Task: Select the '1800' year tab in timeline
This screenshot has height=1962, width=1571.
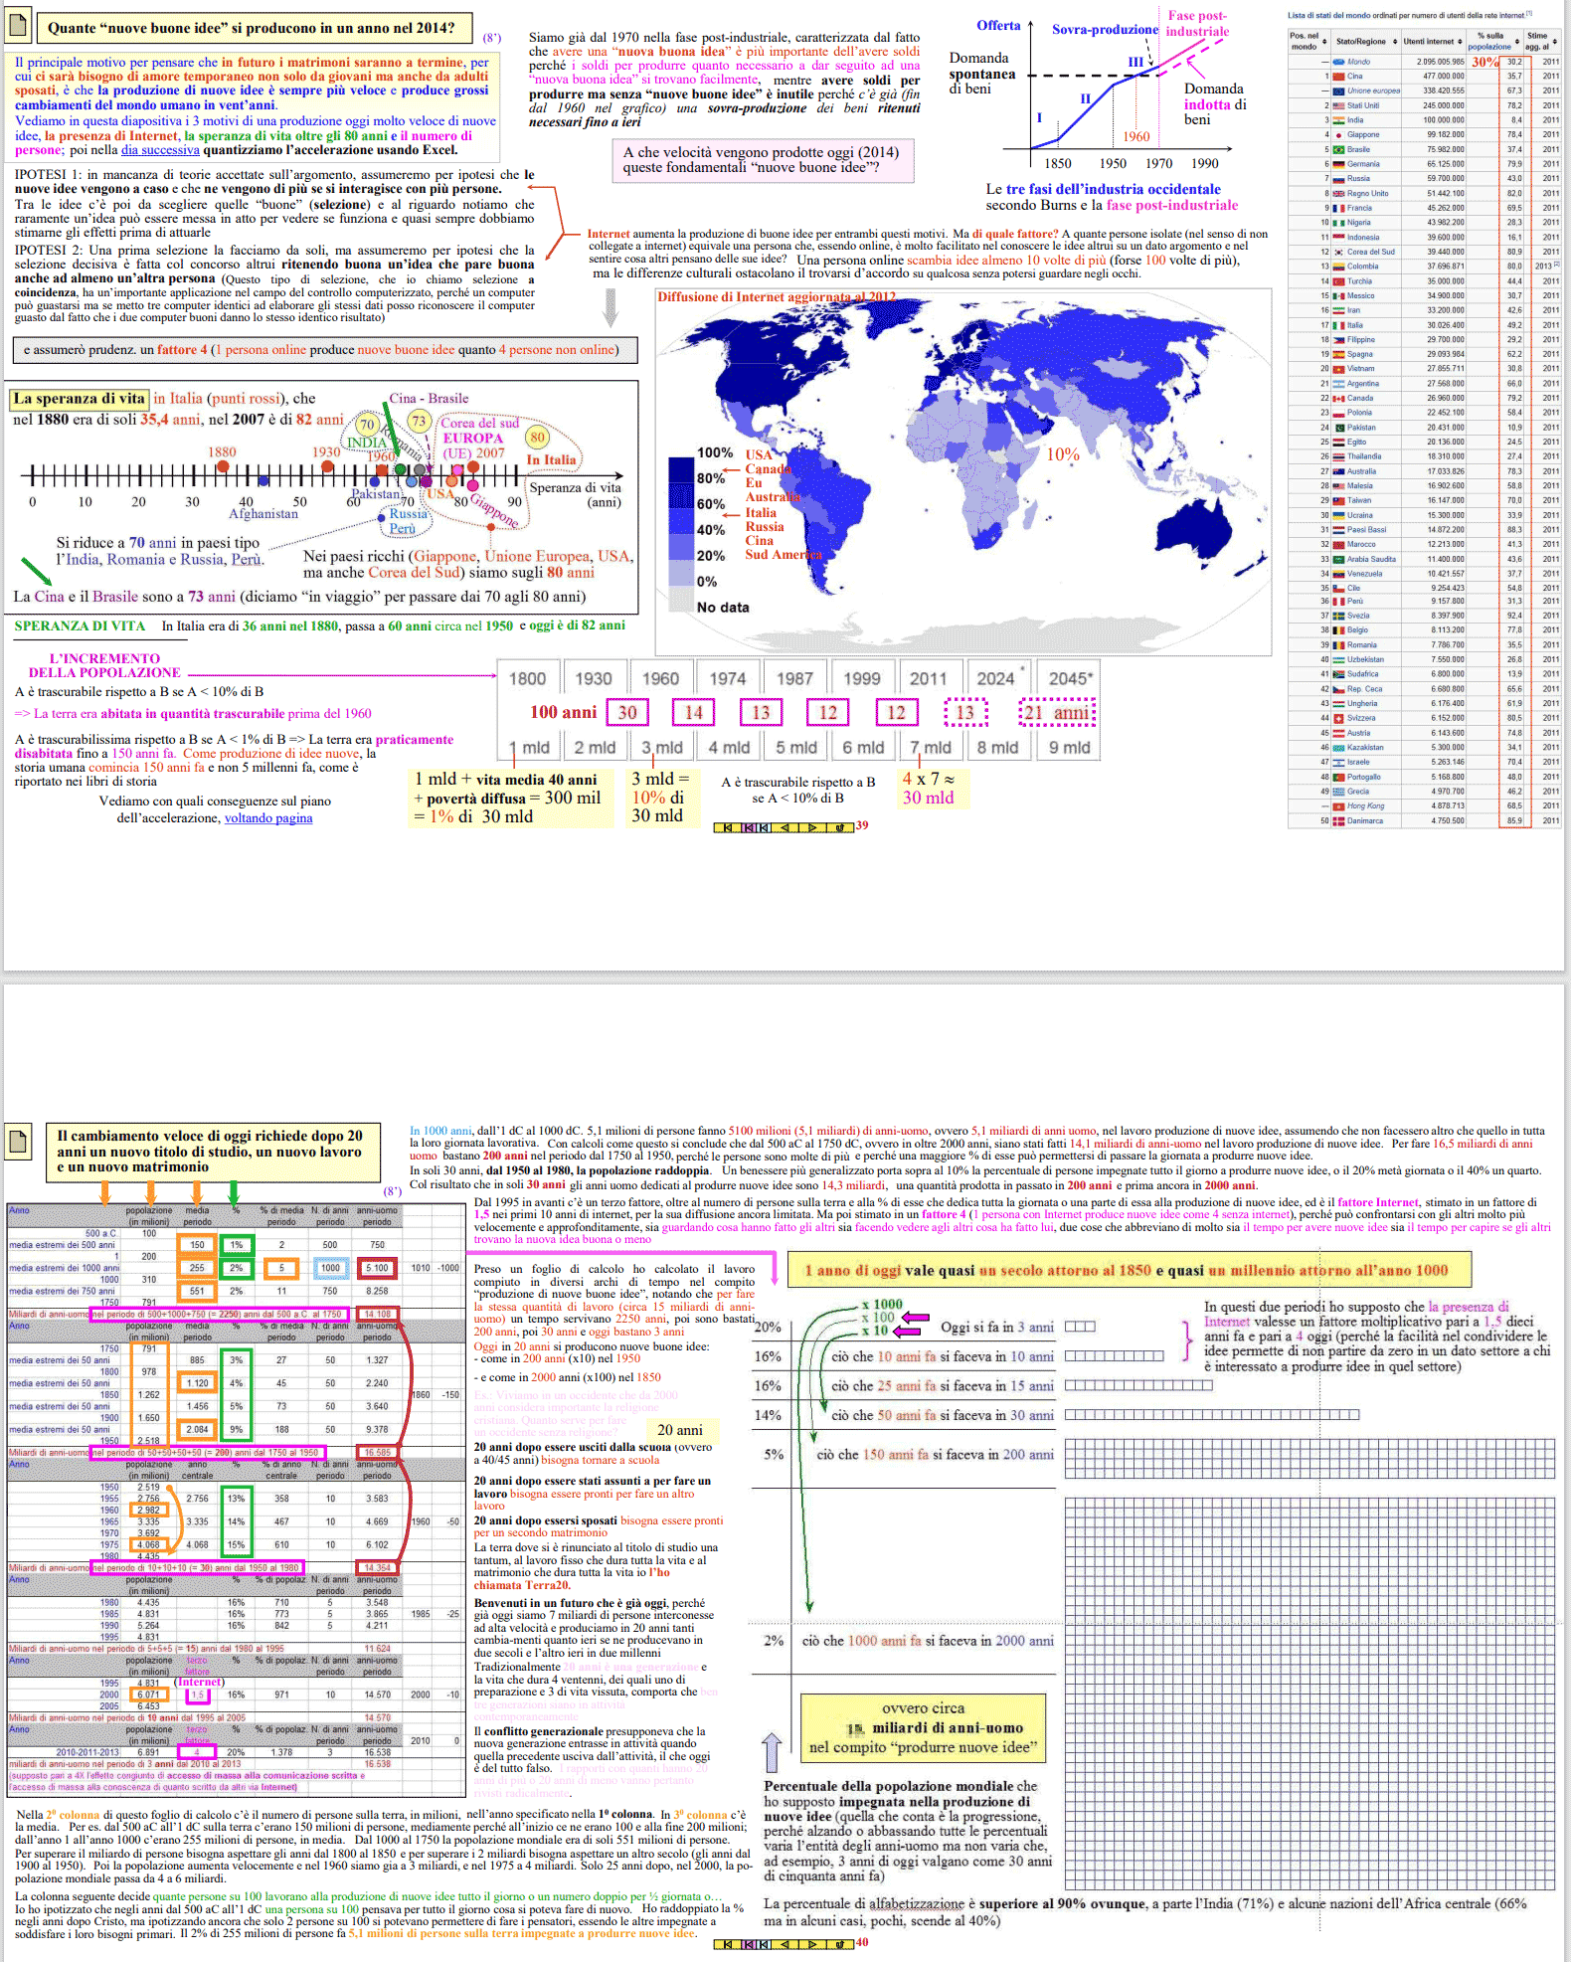Action: tap(527, 678)
